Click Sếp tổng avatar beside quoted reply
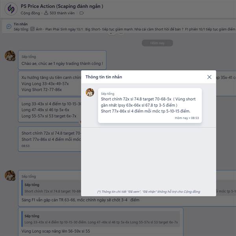This screenshot has width=236, height=236. click(10, 175)
